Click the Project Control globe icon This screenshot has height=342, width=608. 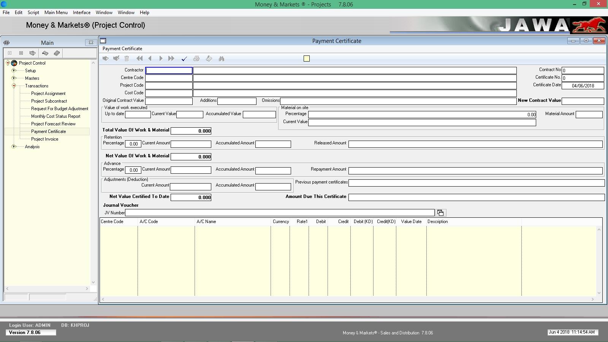coord(14,63)
